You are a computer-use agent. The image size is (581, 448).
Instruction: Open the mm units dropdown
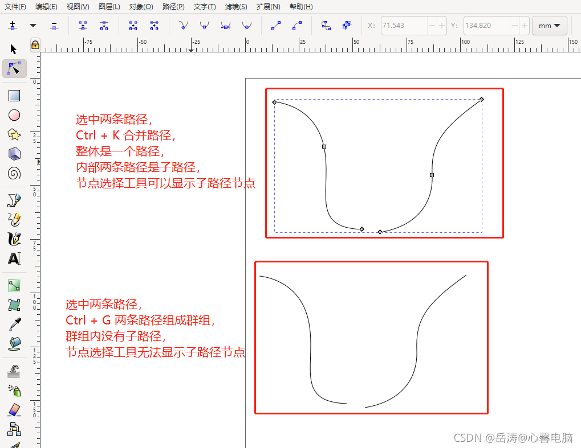(549, 26)
